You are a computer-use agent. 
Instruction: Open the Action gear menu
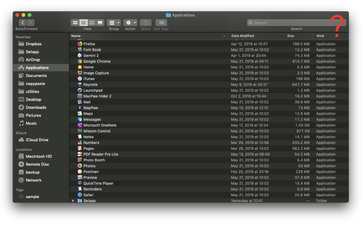click(x=130, y=22)
